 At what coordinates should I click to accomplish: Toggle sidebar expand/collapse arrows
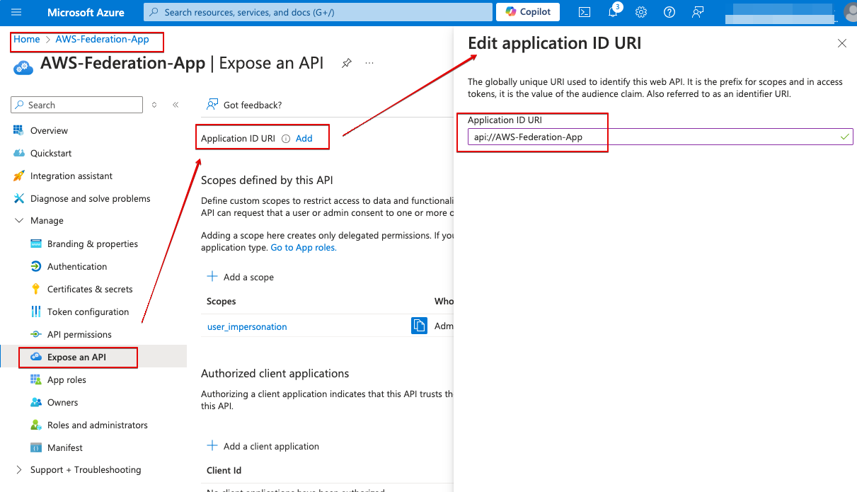pyautogui.click(x=154, y=105)
